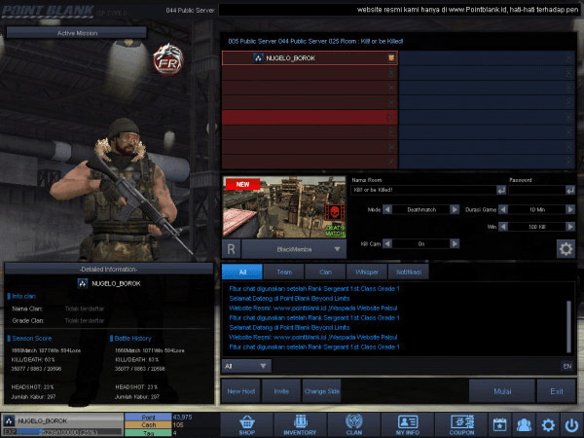Close the first blue team slot

tap(568, 58)
